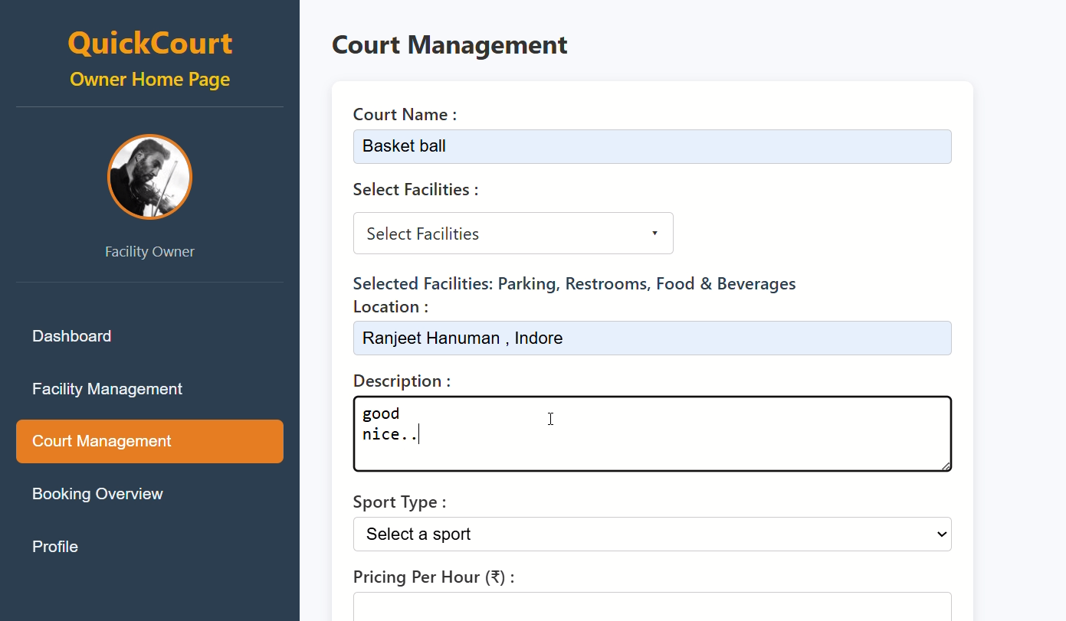Click the Sport Type chevron arrow

(942, 534)
